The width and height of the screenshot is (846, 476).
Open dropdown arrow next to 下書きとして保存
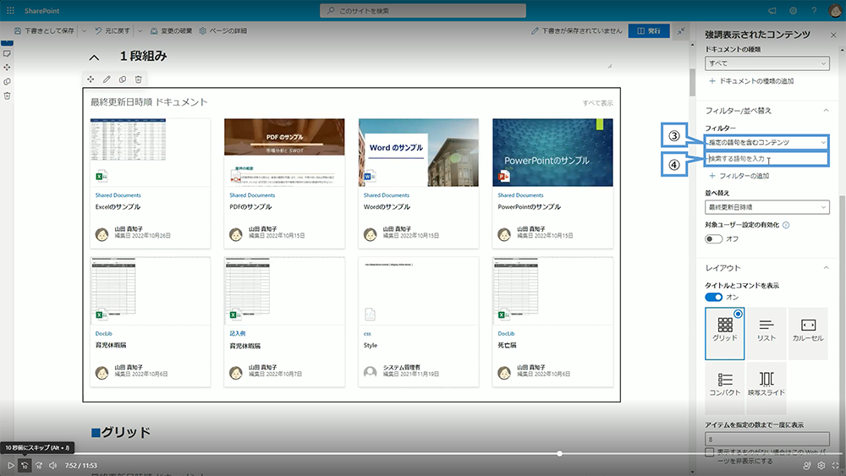point(84,31)
